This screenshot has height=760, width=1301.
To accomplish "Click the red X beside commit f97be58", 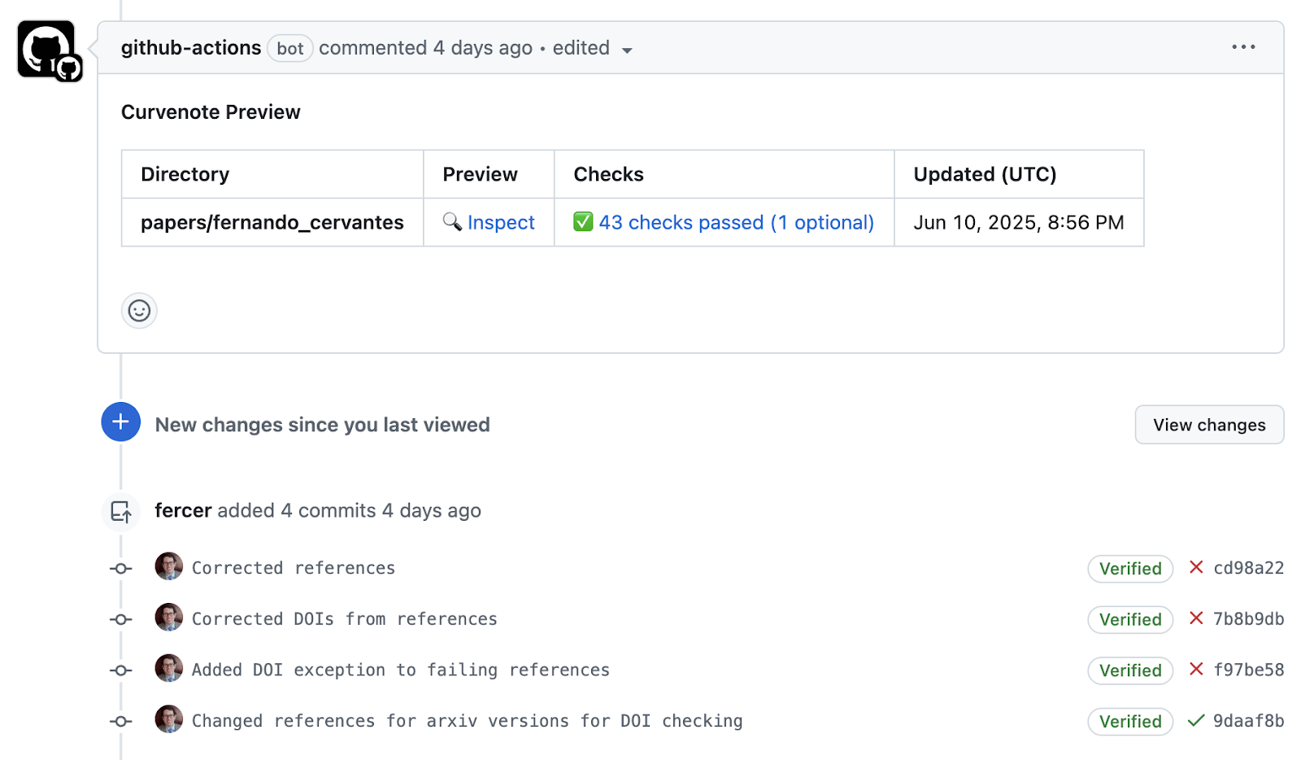I will click(1195, 670).
